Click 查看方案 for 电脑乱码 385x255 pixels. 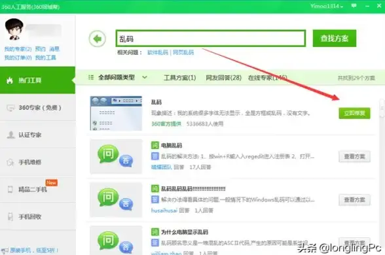[x=354, y=156]
